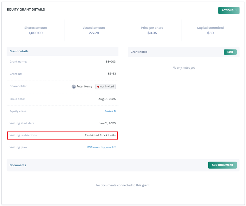The width and height of the screenshot is (246, 206).
Task: Click the Grant name value SB-003
Action: click(110, 62)
